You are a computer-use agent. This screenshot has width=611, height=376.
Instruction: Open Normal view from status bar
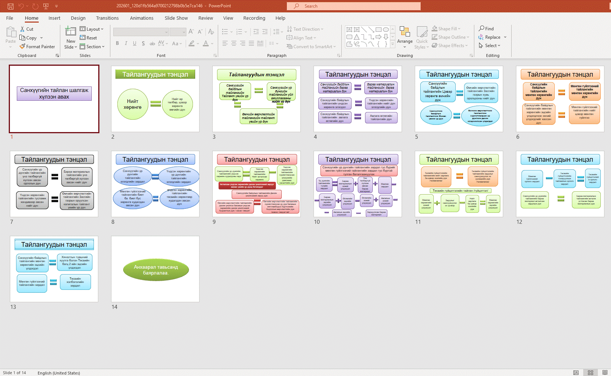[576, 373]
